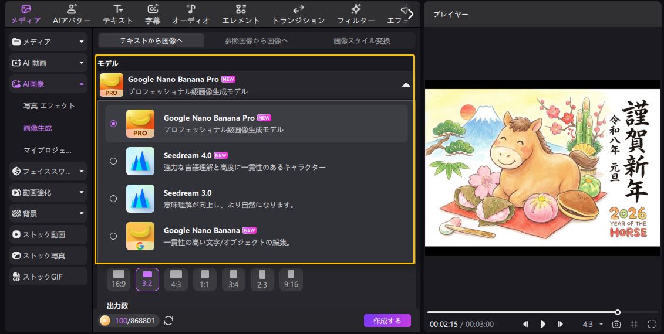Image resolution: width=664 pixels, height=334 pixels.
Task: Switch to 画像スタイル変換 tab
Action: point(362,40)
